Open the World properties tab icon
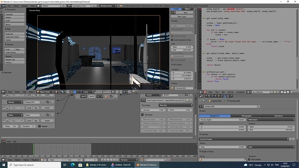Image resolution: width=299 pixels, height=168 pixels. click(x=215, y=96)
